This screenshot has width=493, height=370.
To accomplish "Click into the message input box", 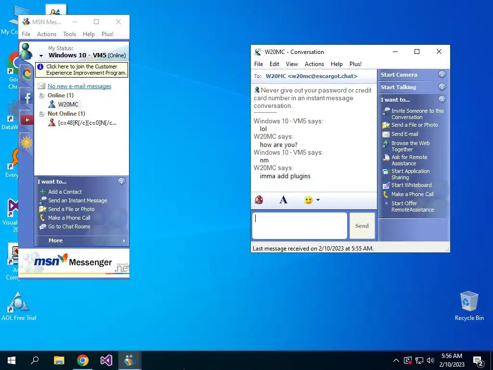I will click(299, 225).
